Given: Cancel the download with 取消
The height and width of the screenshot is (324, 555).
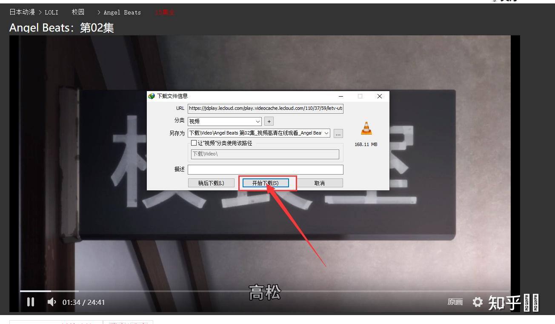Looking at the screenshot, I should point(320,183).
